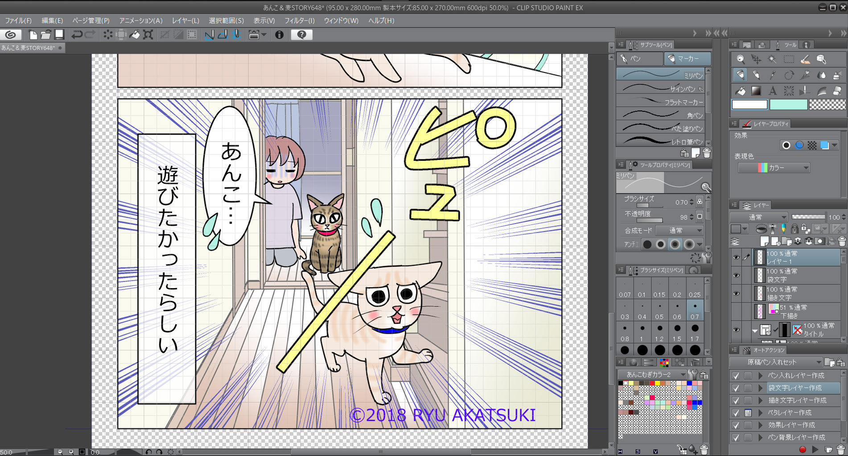Select the ミリペン sub tool
Screen dimensions: 848x456
(x=660, y=74)
